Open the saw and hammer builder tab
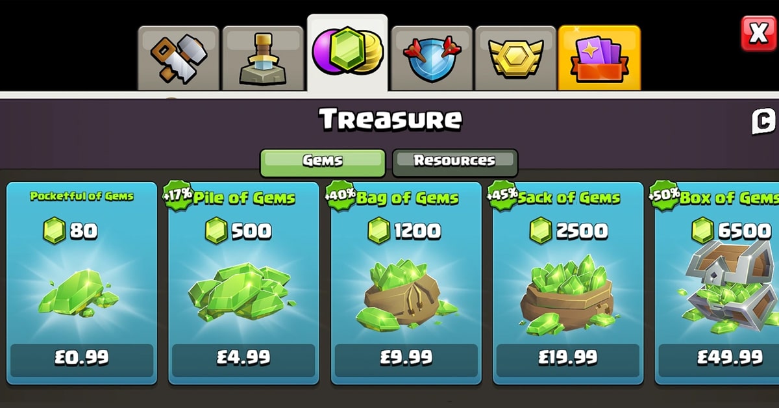 [179, 58]
